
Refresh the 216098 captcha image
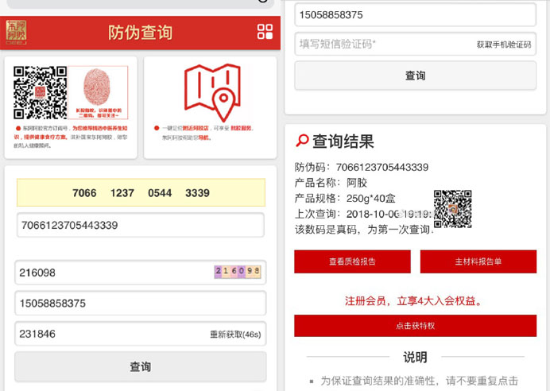pos(238,272)
